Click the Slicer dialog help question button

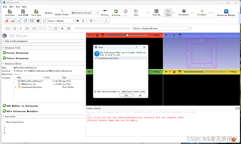click(x=137, y=47)
